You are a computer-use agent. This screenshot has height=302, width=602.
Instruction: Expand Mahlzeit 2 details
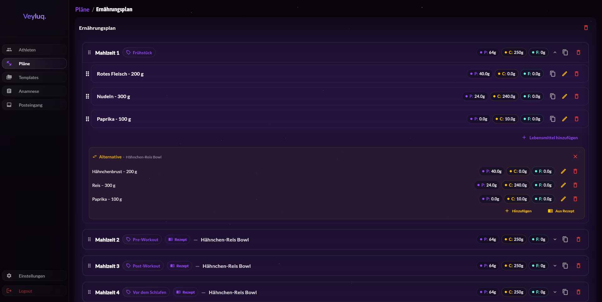point(555,240)
